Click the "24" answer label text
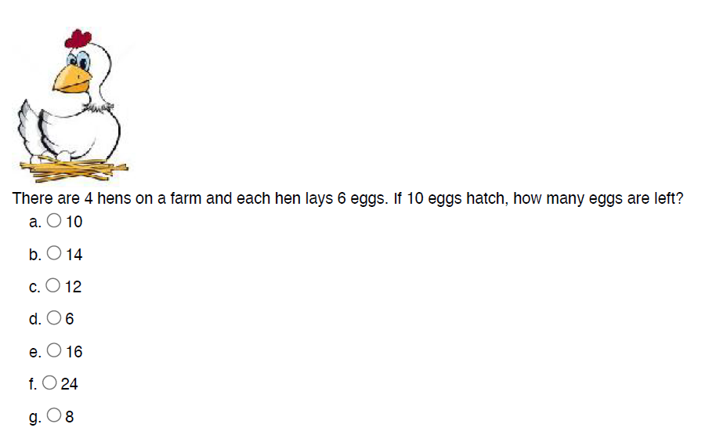Viewport: 709px width, 435px height. (70, 384)
